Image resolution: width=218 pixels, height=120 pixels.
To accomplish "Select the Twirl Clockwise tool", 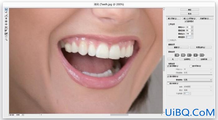I will coord(6,18).
